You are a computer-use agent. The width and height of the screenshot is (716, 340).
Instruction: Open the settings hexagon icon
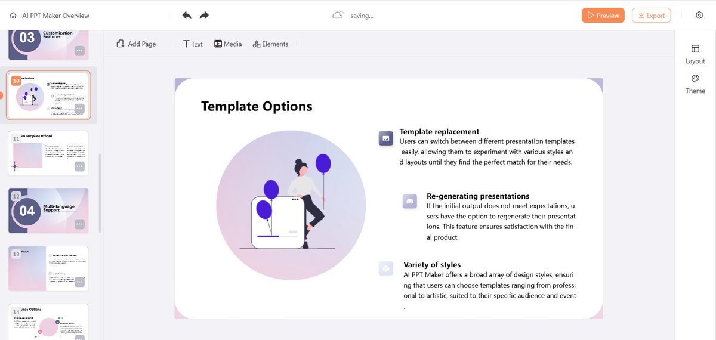pos(699,16)
